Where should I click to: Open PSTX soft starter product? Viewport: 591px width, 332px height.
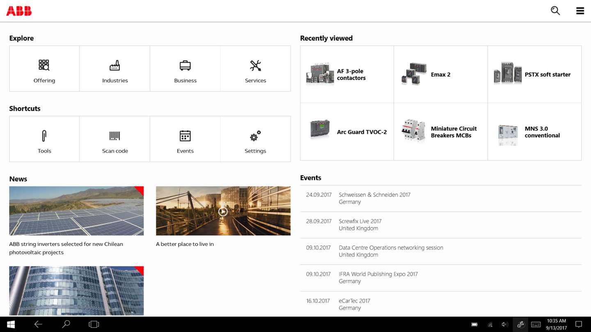[x=534, y=74]
